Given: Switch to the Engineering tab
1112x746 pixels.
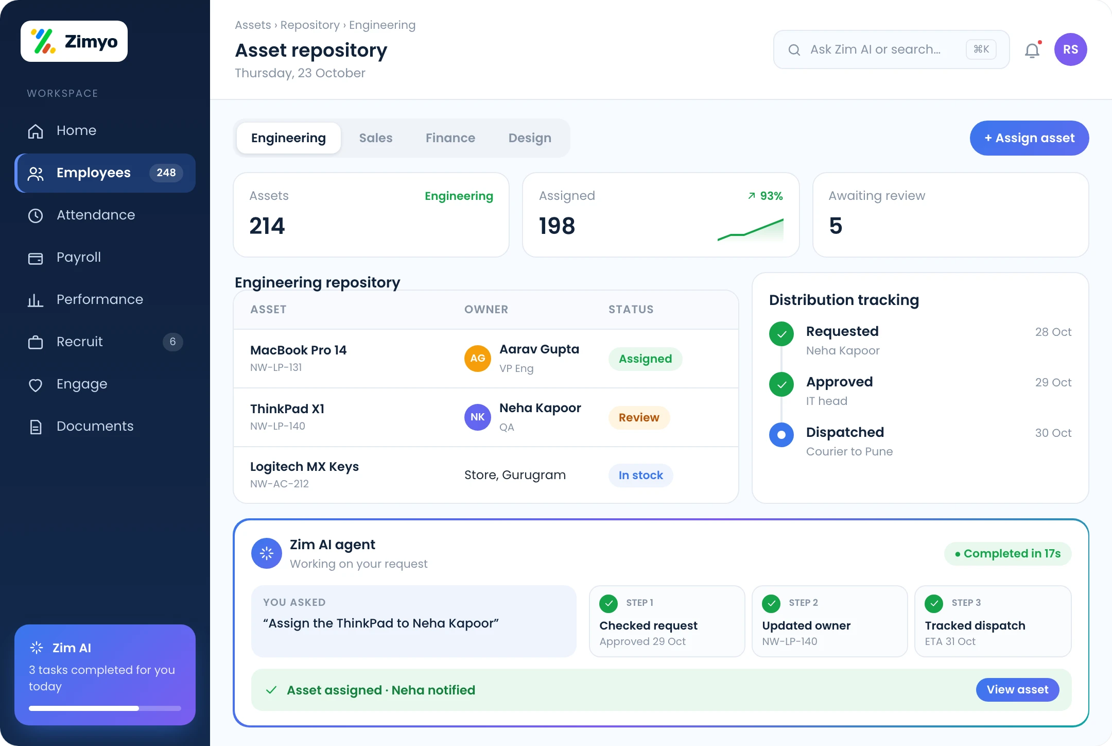Looking at the screenshot, I should (x=289, y=138).
